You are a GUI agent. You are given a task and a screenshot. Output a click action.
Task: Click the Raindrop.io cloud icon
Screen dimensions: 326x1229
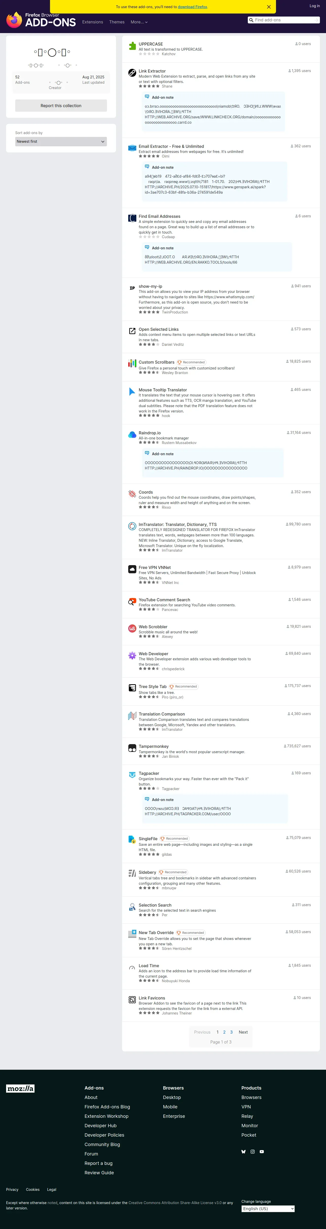(x=132, y=435)
